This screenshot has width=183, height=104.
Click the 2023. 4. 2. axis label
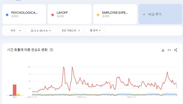pos(82,97)
